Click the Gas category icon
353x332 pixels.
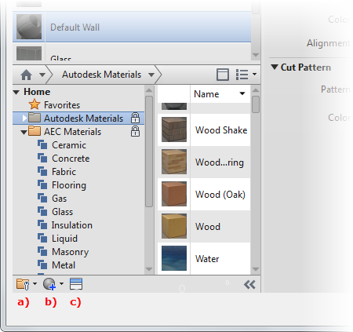coord(42,198)
